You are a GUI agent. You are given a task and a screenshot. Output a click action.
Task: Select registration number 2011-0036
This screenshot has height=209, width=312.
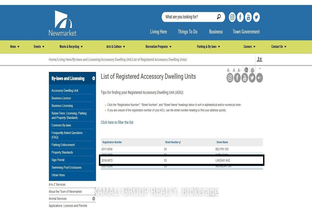[107, 149]
